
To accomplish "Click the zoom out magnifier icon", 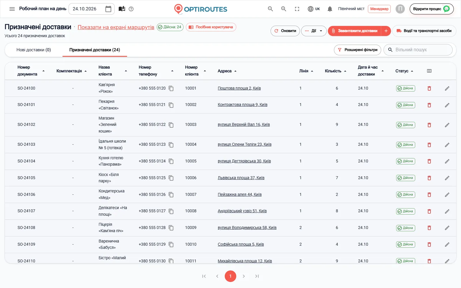I will [270, 9].
